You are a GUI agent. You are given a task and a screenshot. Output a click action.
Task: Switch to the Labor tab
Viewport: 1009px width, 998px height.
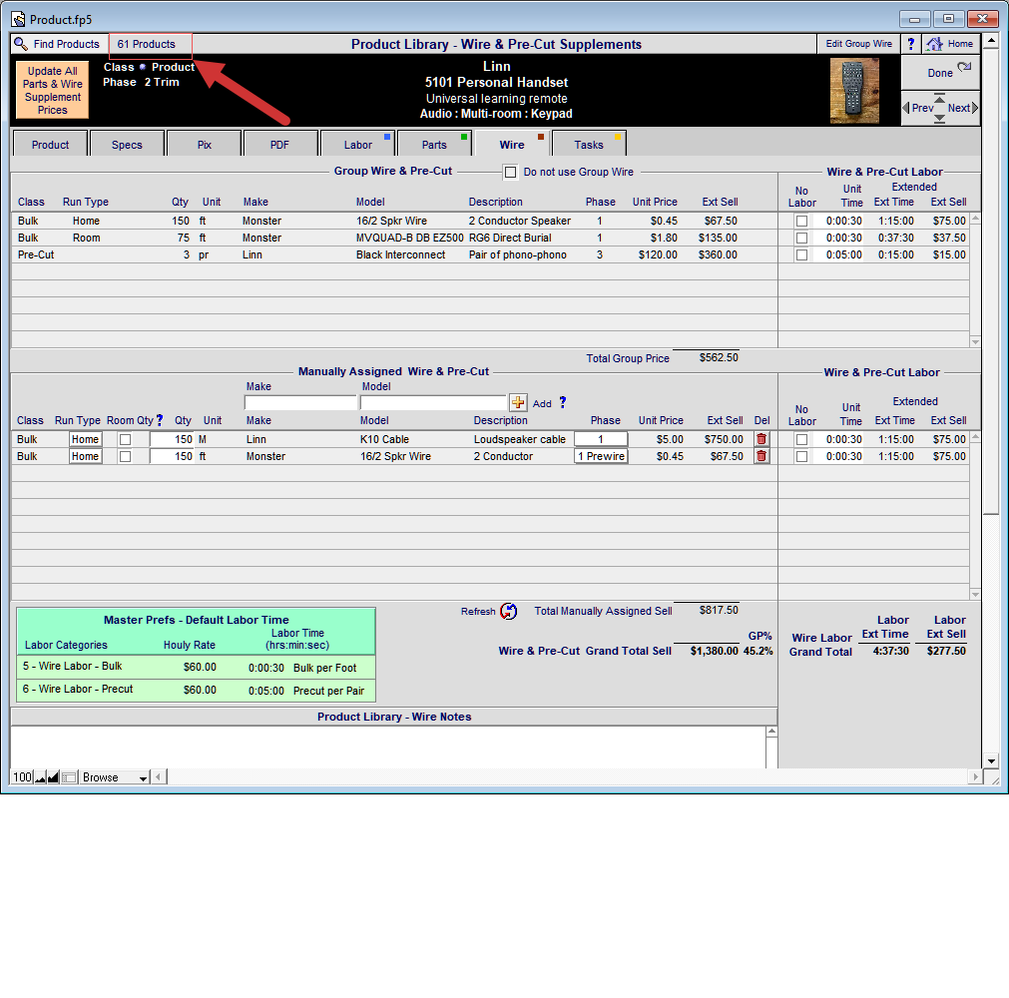point(357,144)
